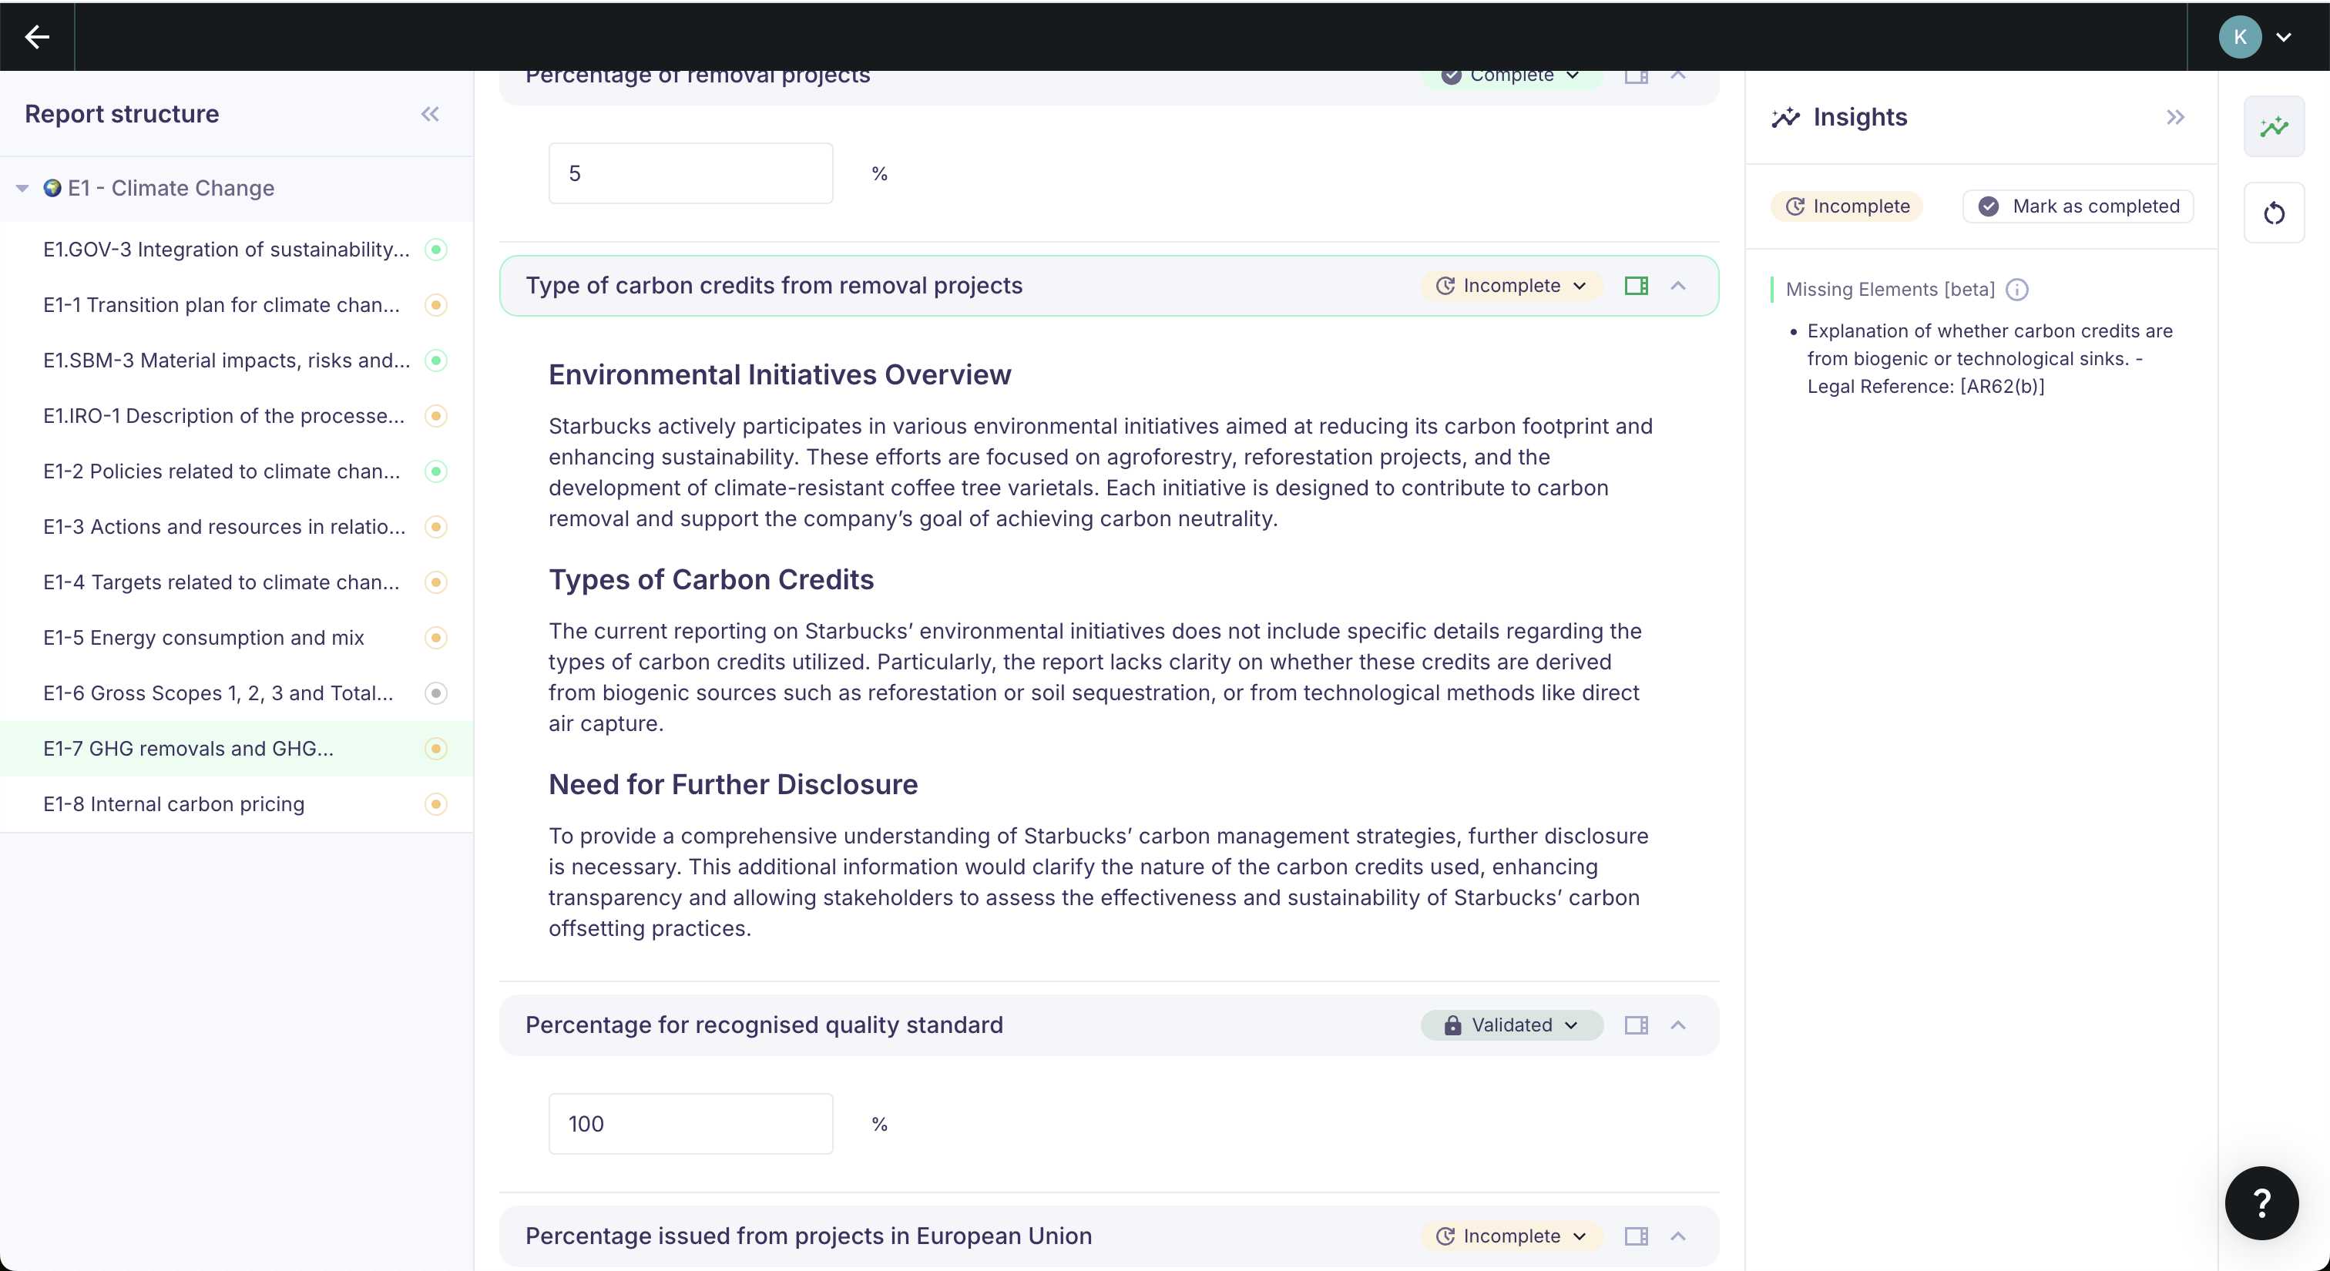Toggle side panel icon for Percentage for recognised quality standard

(x=1637, y=1025)
